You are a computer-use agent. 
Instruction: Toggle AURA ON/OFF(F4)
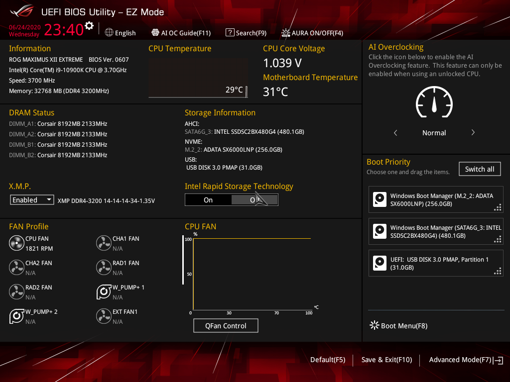point(312,33)
